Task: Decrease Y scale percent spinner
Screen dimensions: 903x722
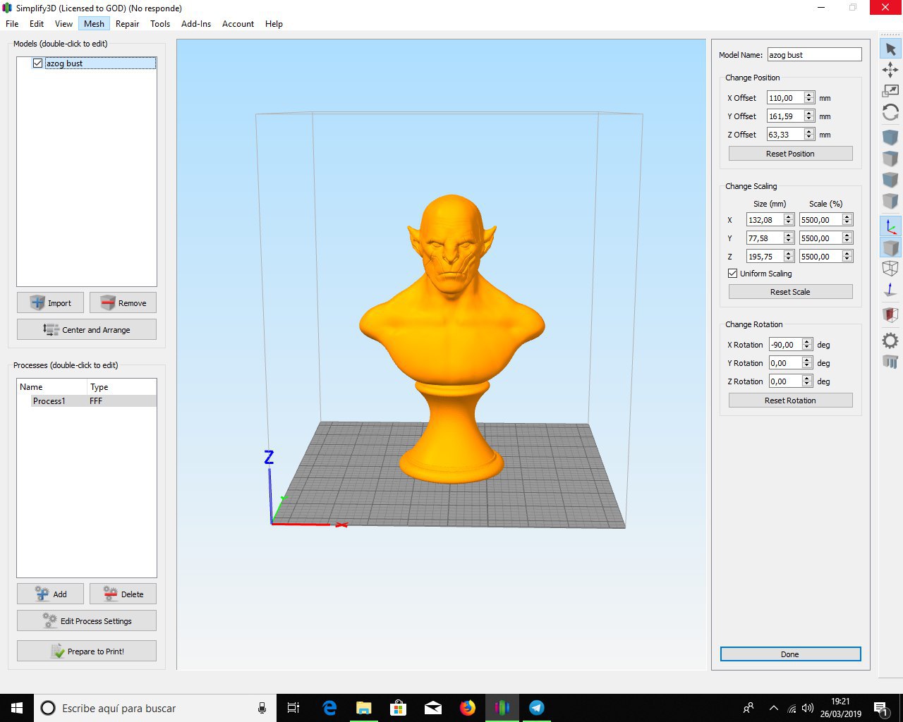Action: point(847,241)
